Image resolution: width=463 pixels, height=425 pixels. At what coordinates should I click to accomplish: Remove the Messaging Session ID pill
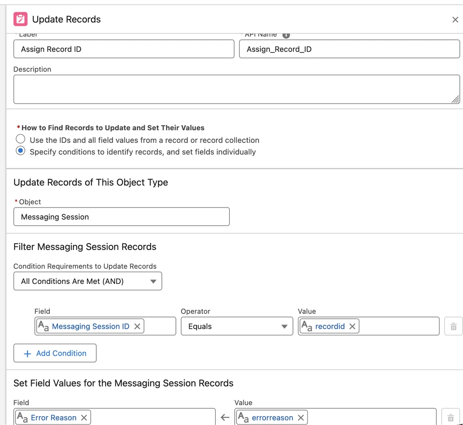pyautogui.click(x=137, y=326)
